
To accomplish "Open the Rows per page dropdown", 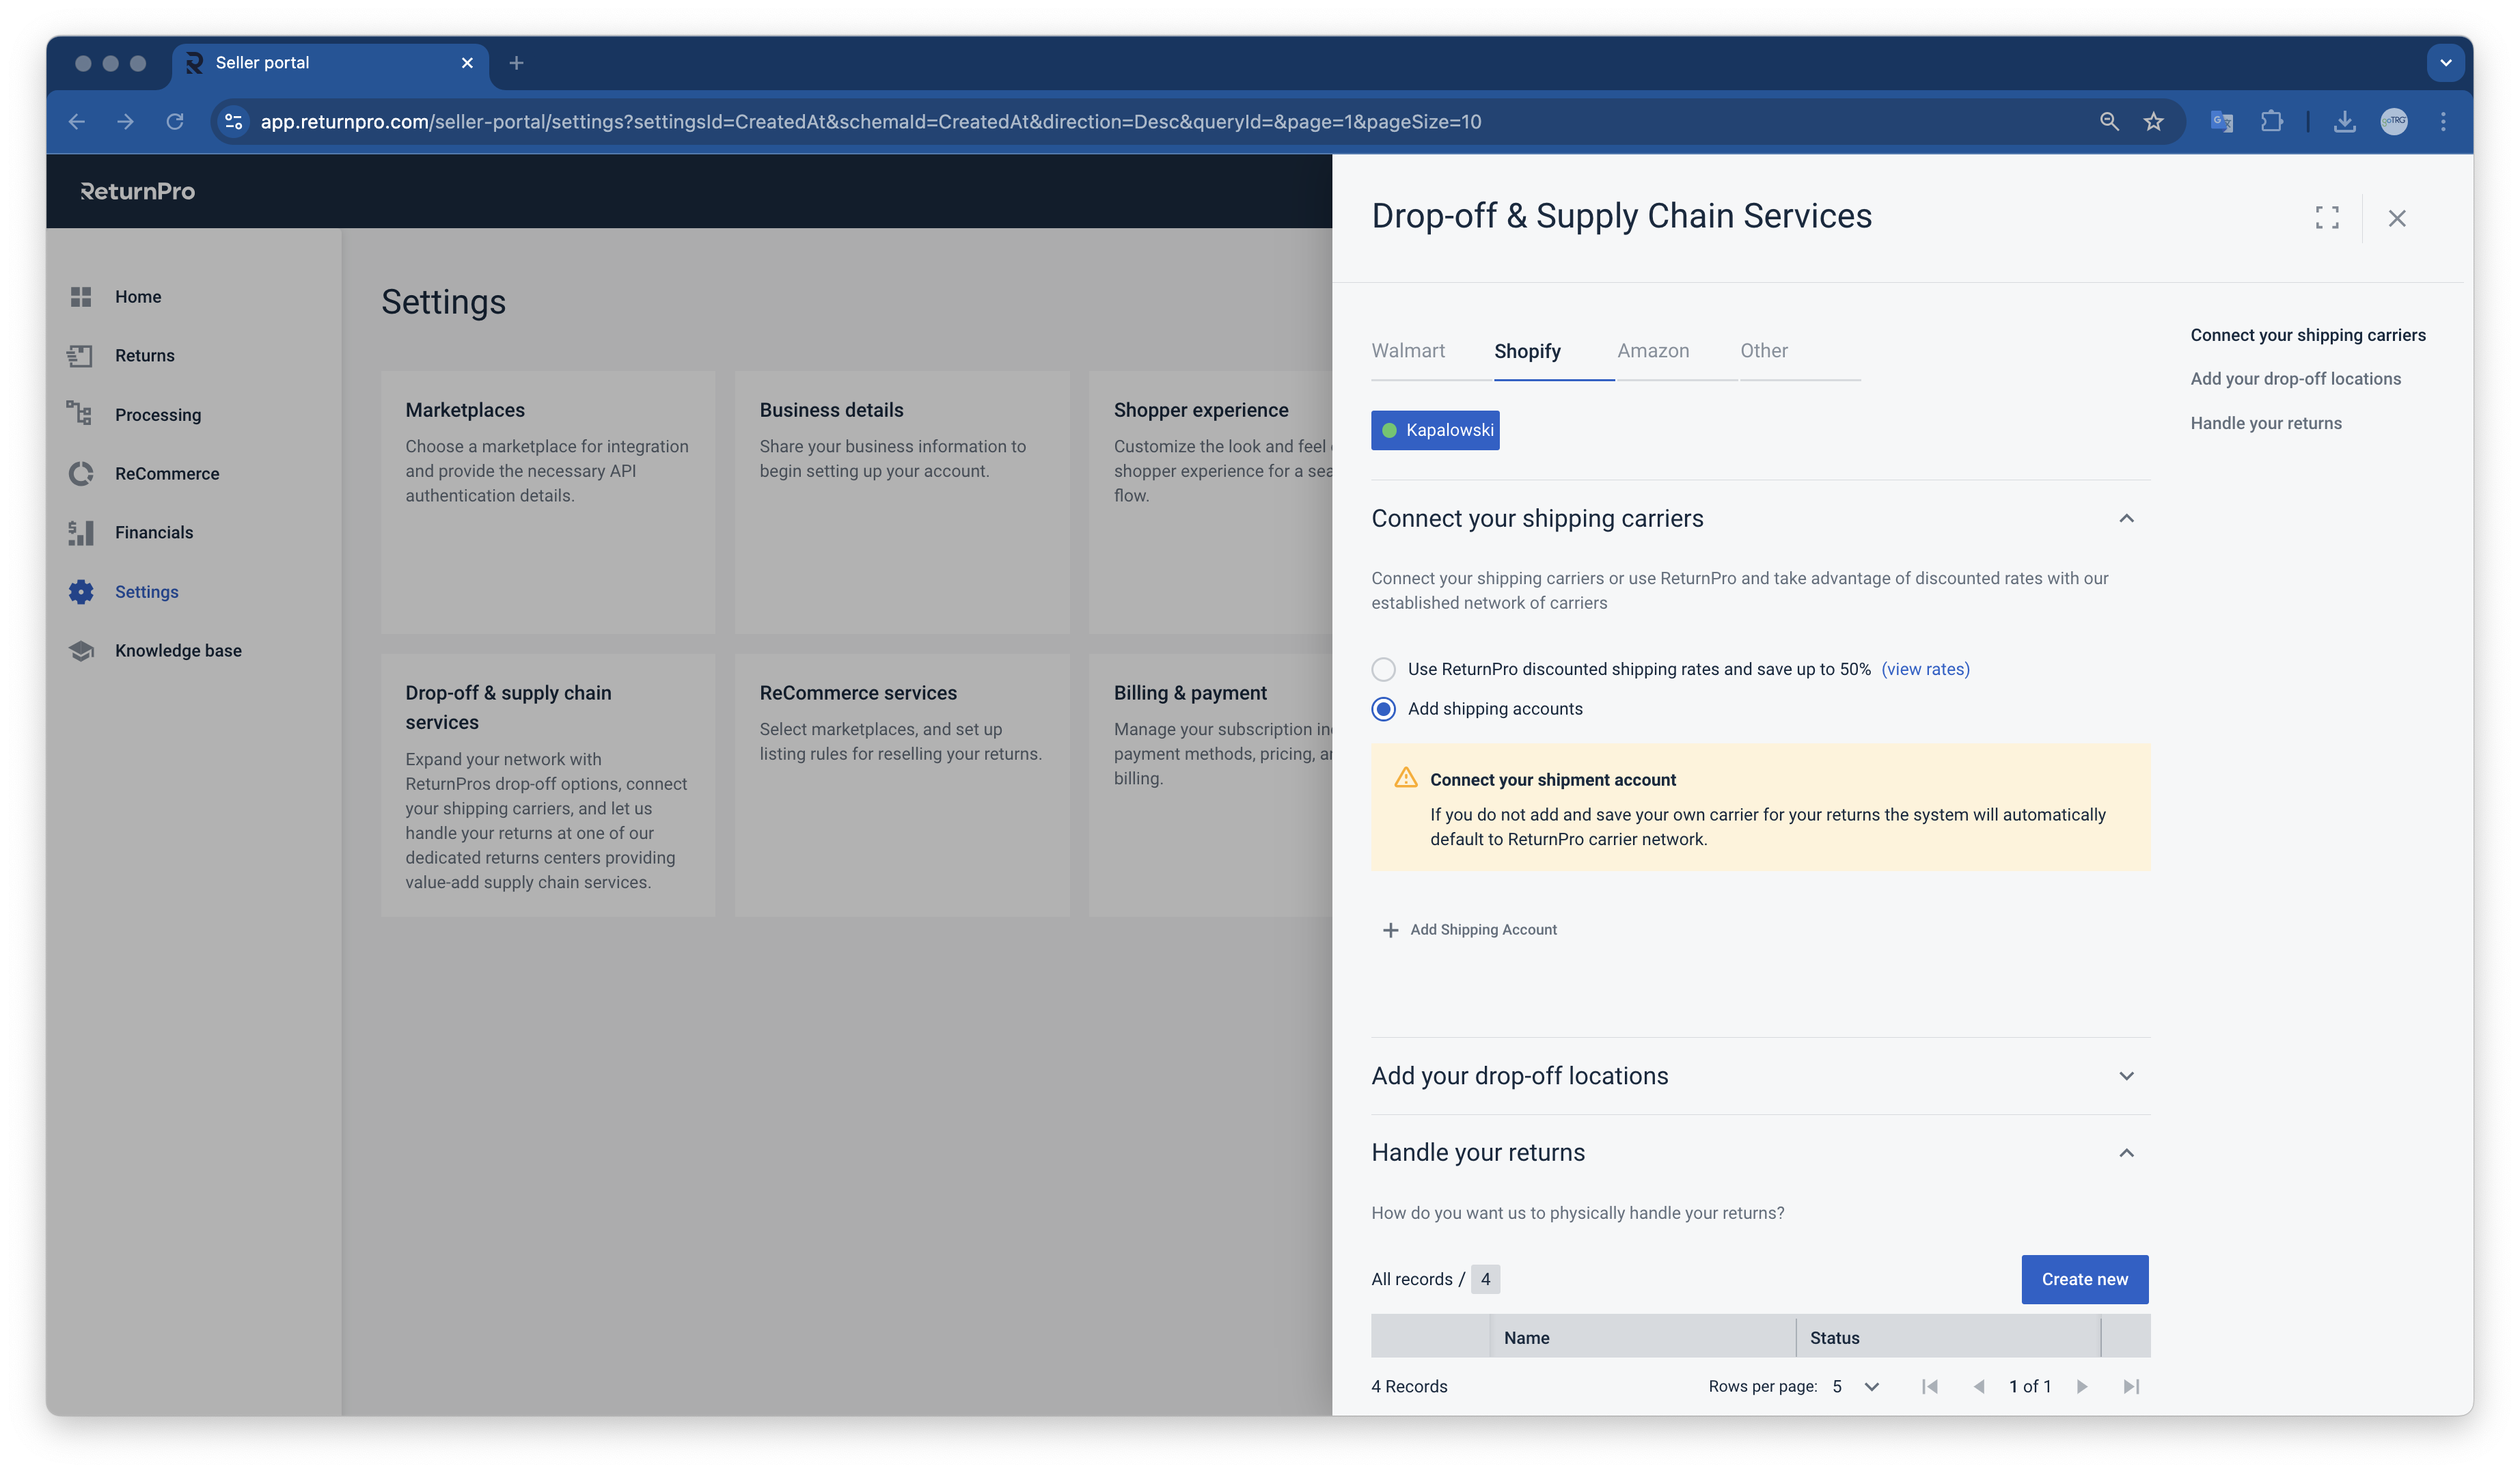I will click(x=1856, y=1386).
